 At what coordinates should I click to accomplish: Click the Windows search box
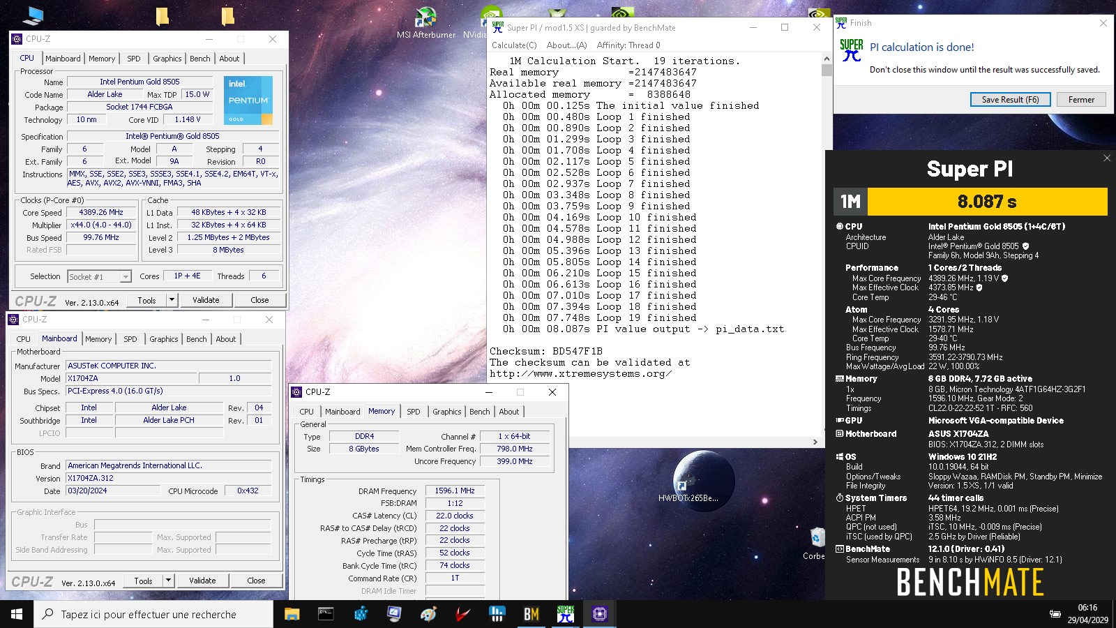[x=153, y=614]
